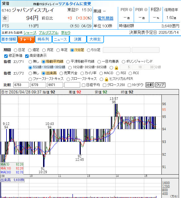
Task: Select 移動平均線 indicator radio
Action: [44, 62]
